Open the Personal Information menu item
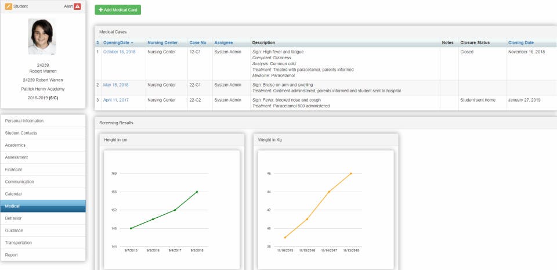This screenshot has height=270, width=557. [x=43, y=121]
